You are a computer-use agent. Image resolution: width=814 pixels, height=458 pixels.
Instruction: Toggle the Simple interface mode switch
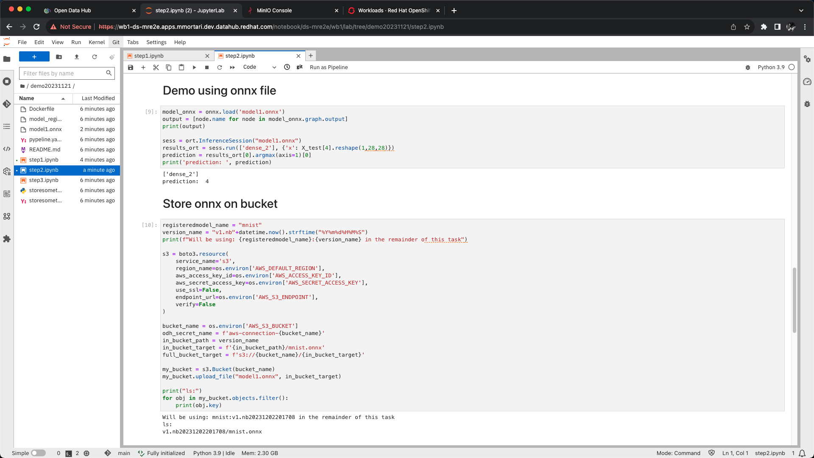[38, 453]
